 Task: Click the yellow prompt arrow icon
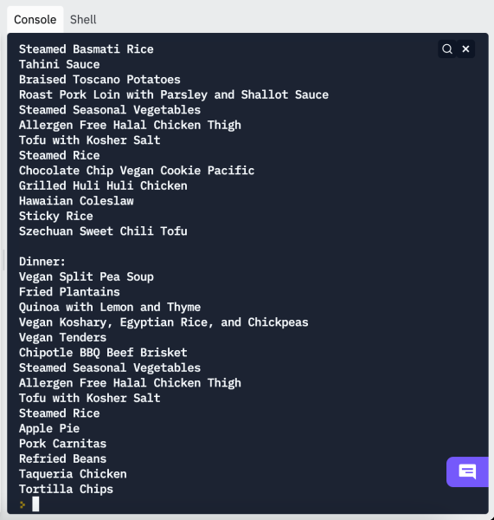click(x=22, y=504)
